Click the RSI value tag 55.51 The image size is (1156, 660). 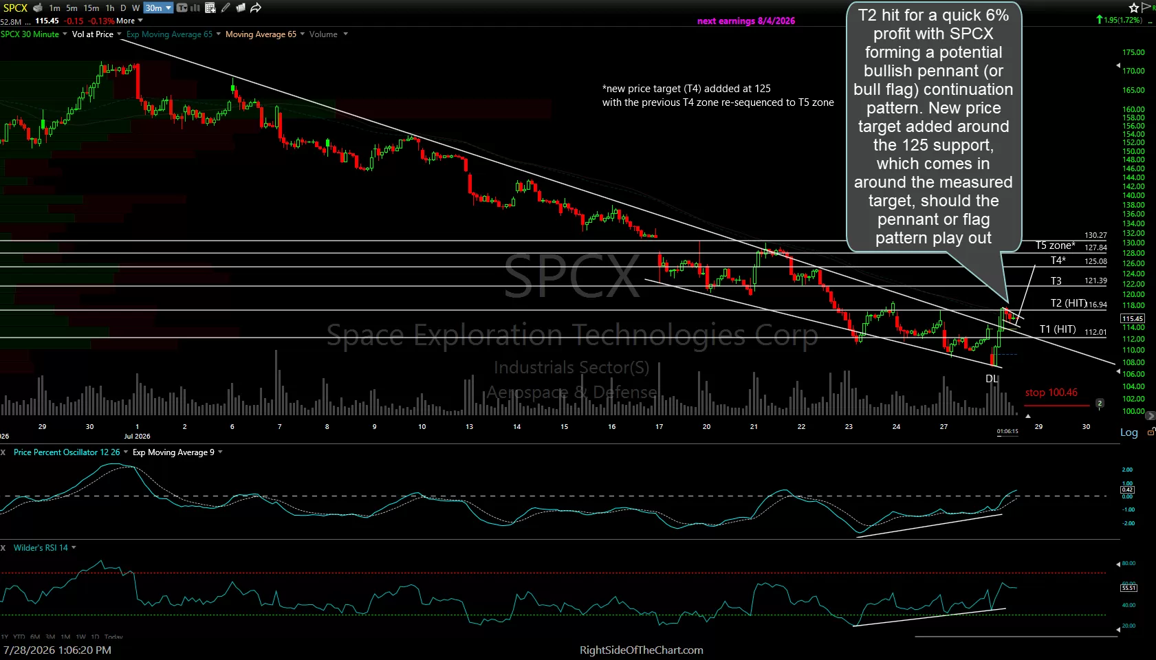pyautogui.click(x=1128, y=588)
